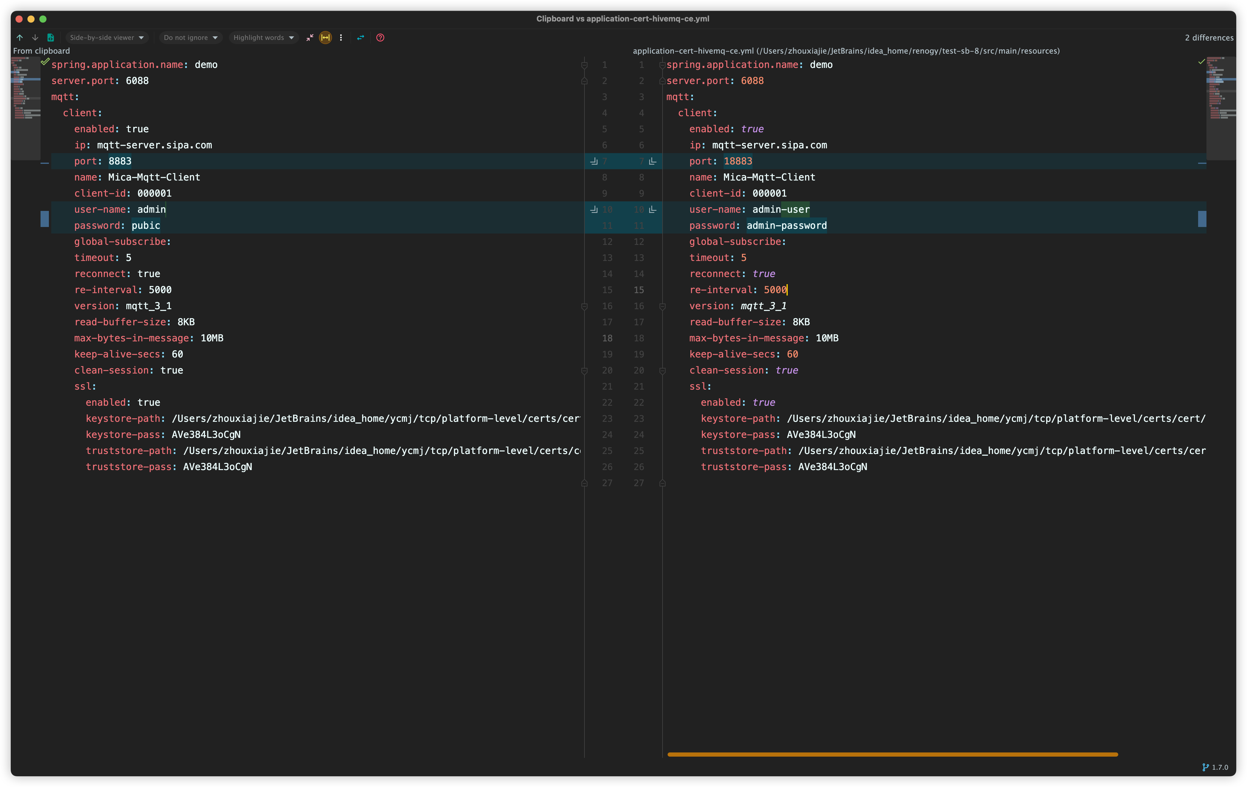Click right stripe marker for password change
The width and height of the screenshot is (1247, 787).
click(1202, 218)
